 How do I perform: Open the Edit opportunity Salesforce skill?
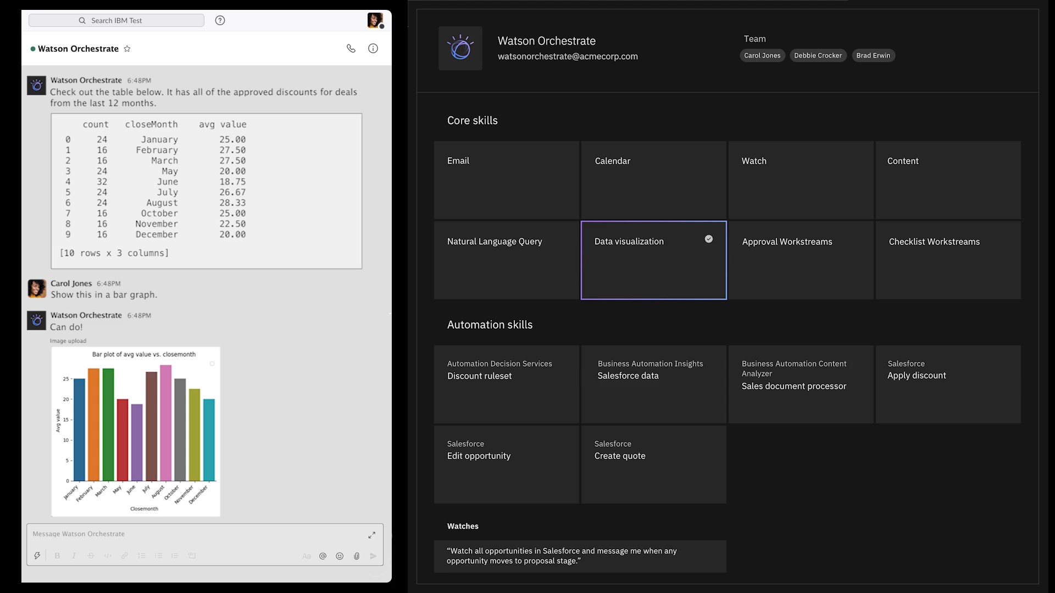coord(507,465)
